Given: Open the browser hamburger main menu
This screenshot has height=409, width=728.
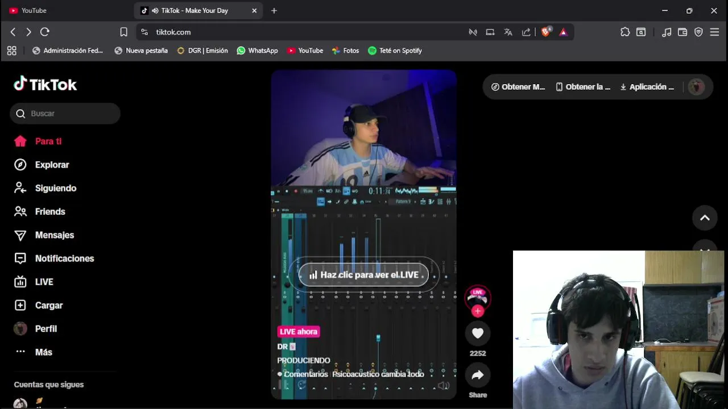Looking at the screenshot, I should tap(715, 32).
